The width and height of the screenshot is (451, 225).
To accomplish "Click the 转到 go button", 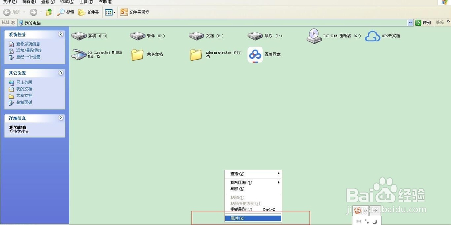I will click(x=423, y=23).
